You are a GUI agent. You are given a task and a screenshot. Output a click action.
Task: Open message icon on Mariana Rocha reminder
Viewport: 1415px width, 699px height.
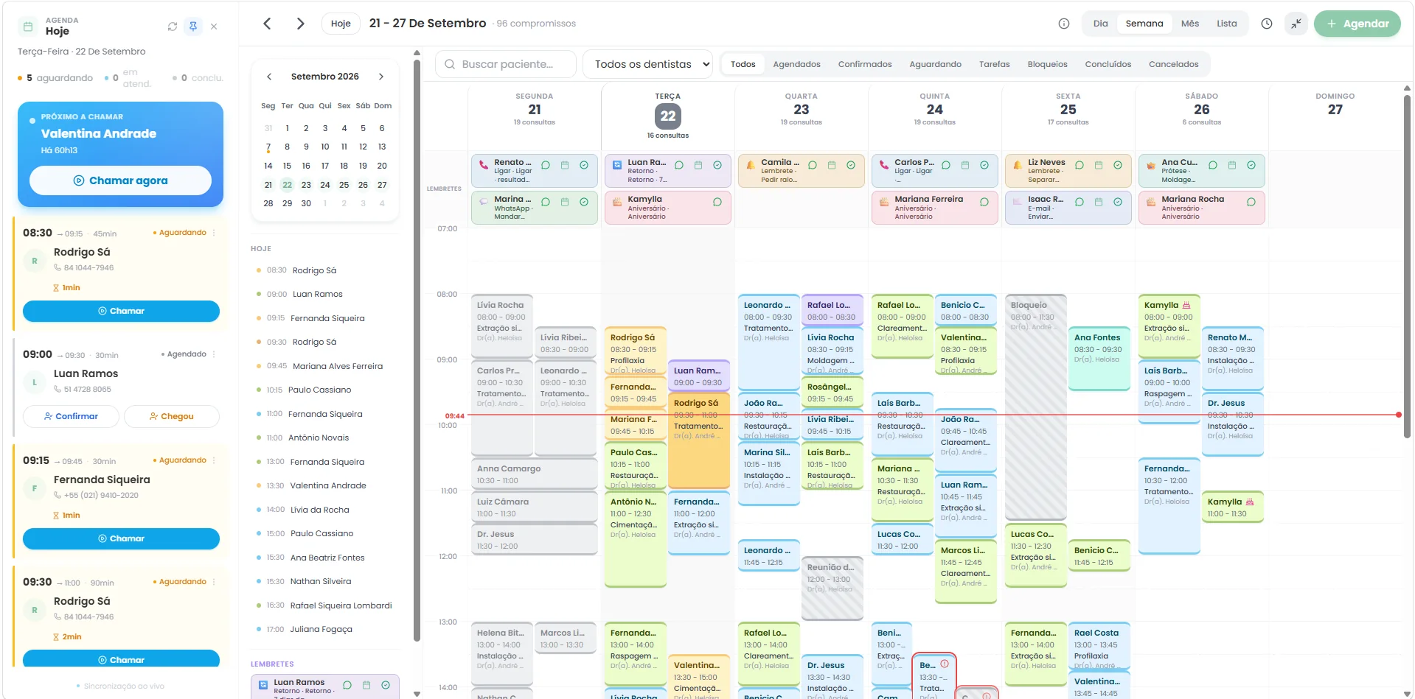coord(1251,202)
